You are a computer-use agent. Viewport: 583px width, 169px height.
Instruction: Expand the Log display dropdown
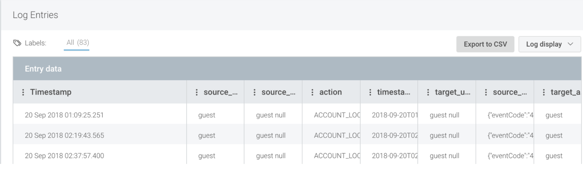coord(549,44)
